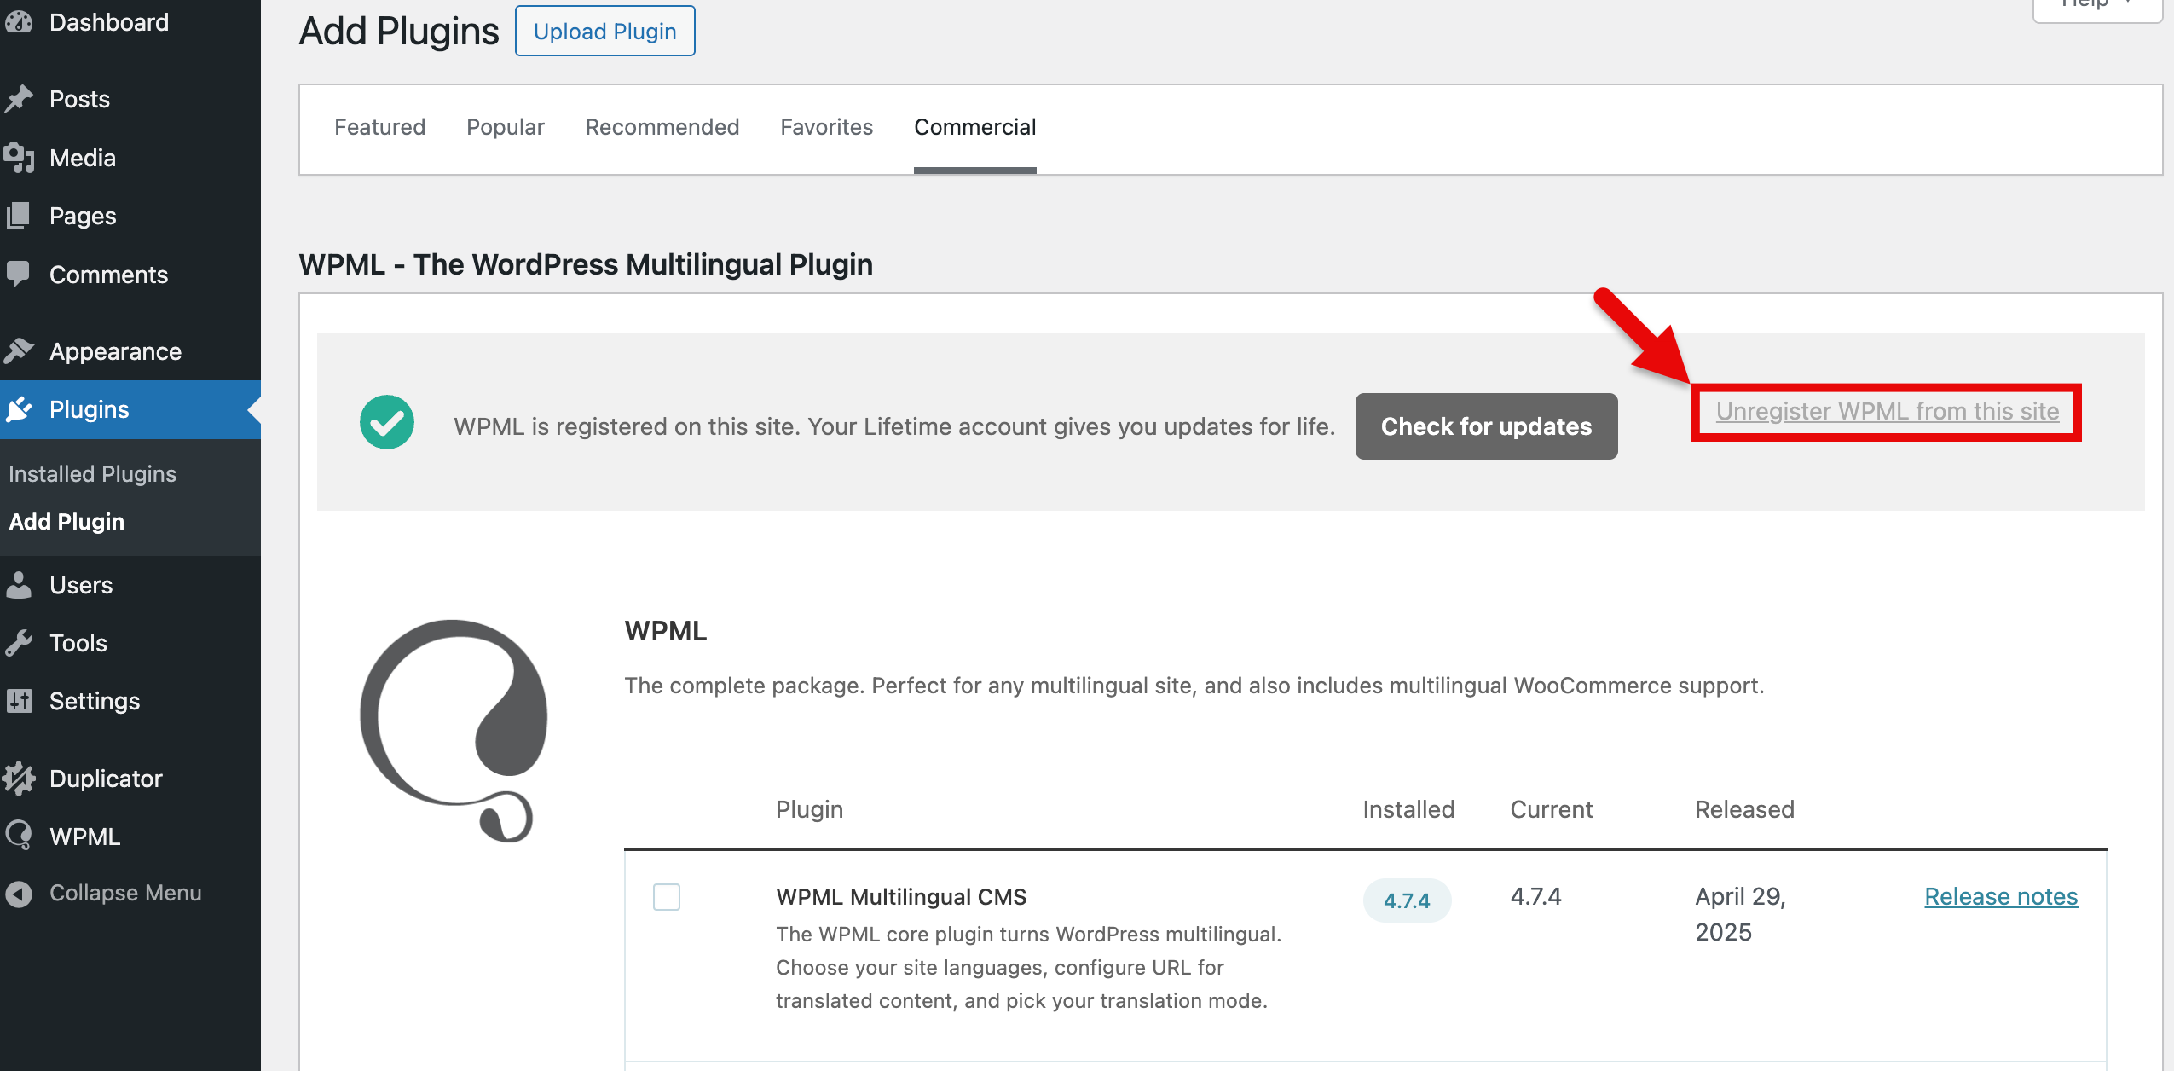This screenshot has height=1071, width=2174.
Task: Click the 'Current' column header
Action: [1552, 809]
